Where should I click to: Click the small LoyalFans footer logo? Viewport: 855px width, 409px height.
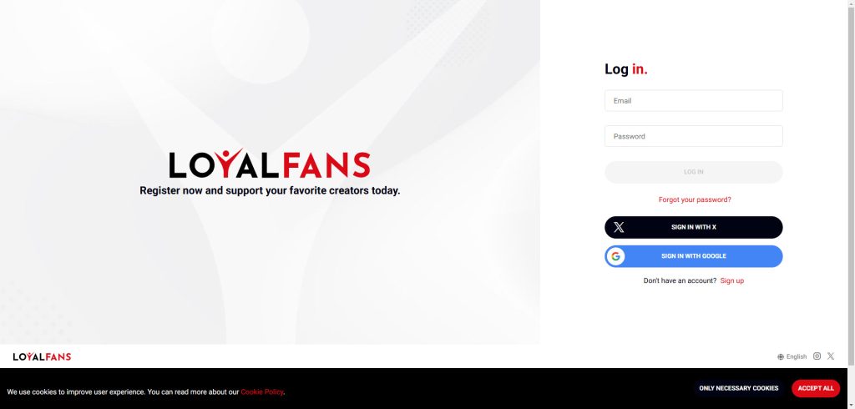click(x=42, y=356)
